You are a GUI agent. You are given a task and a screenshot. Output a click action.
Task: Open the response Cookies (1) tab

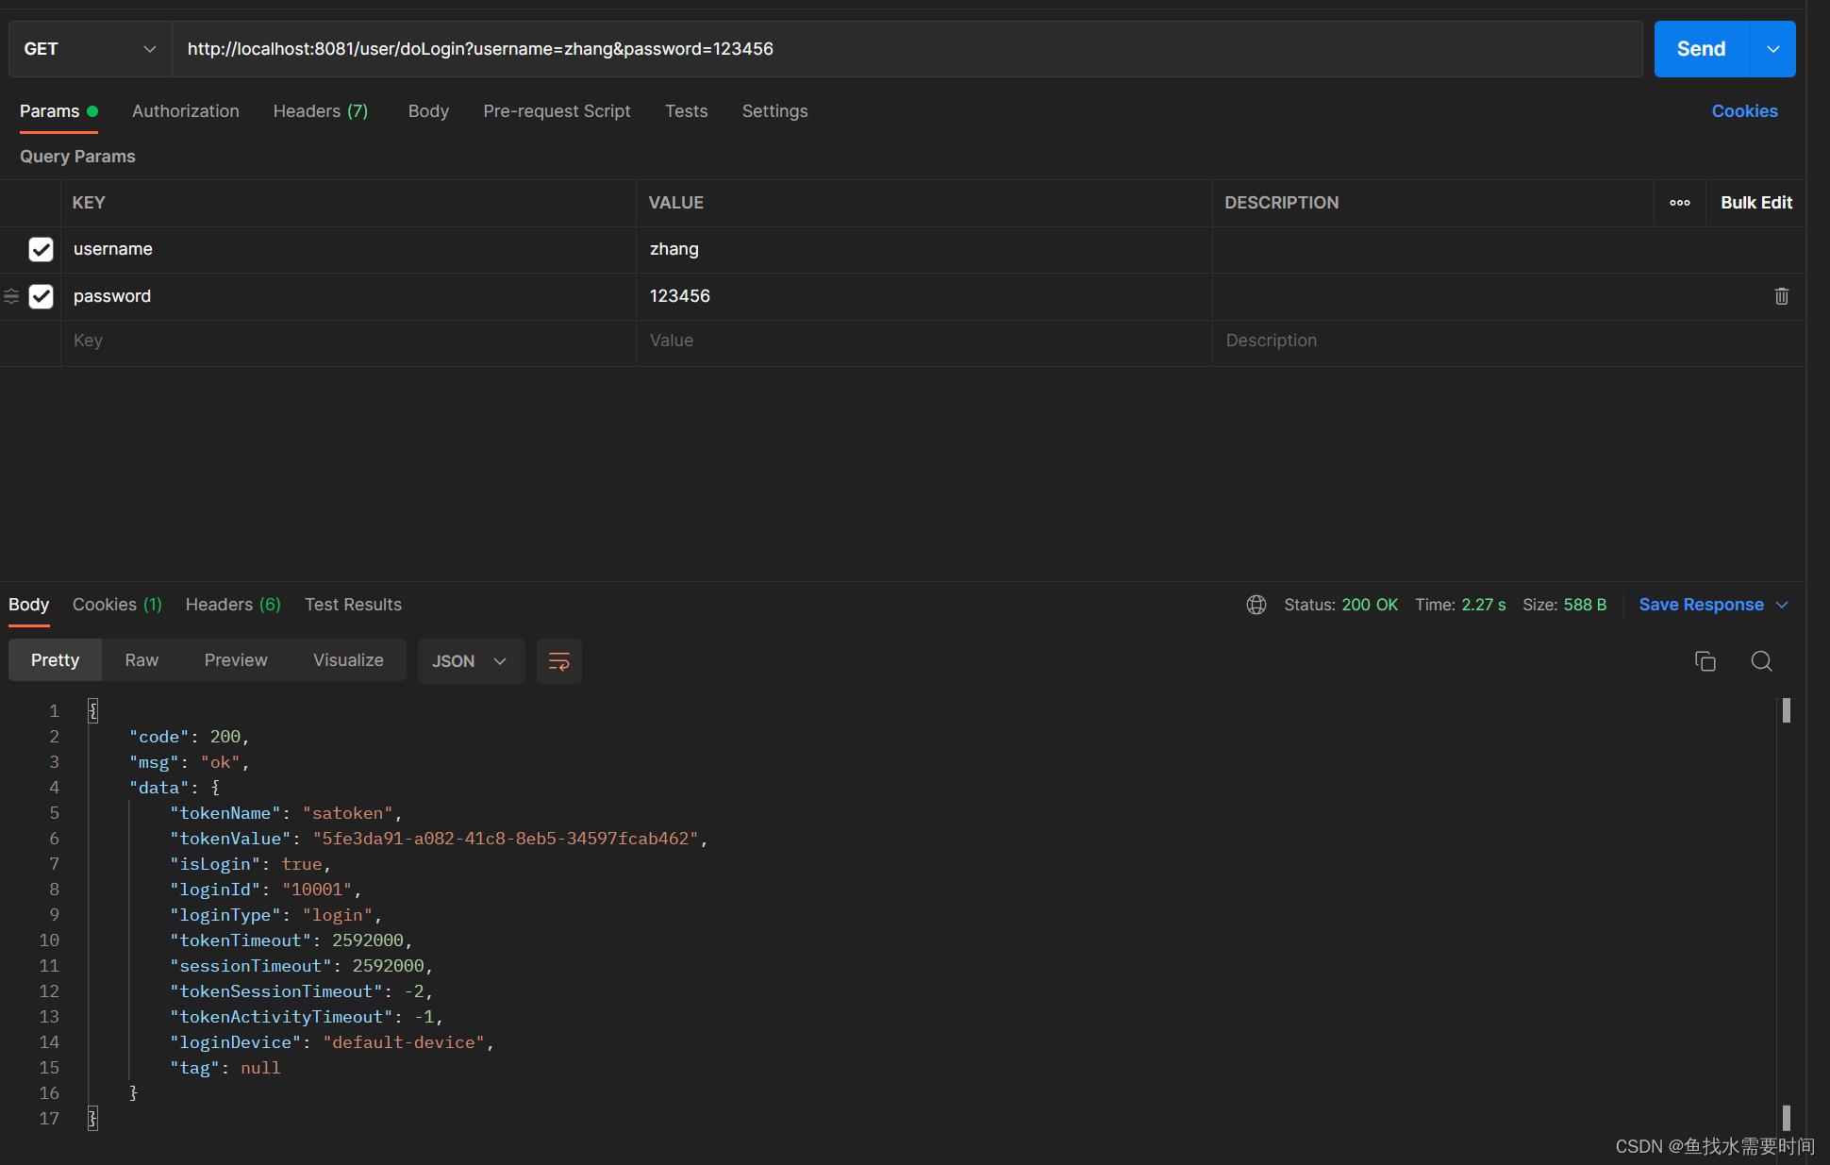click(117, 605)
